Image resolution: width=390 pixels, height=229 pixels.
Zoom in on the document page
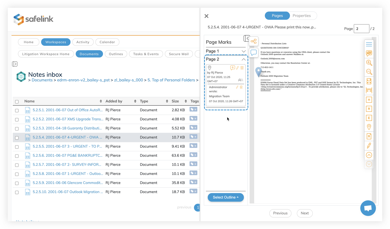[369, 63]
